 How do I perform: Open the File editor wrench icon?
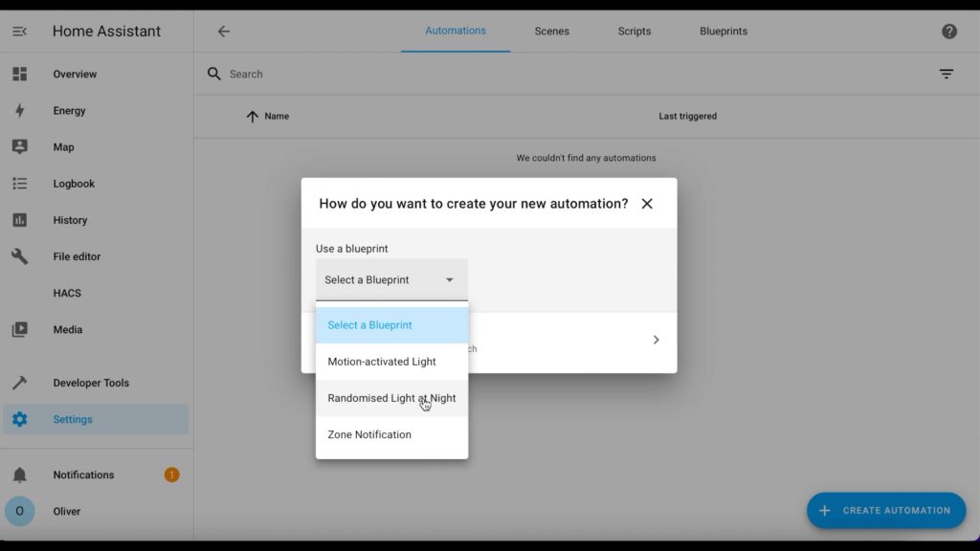pos(19,256)
